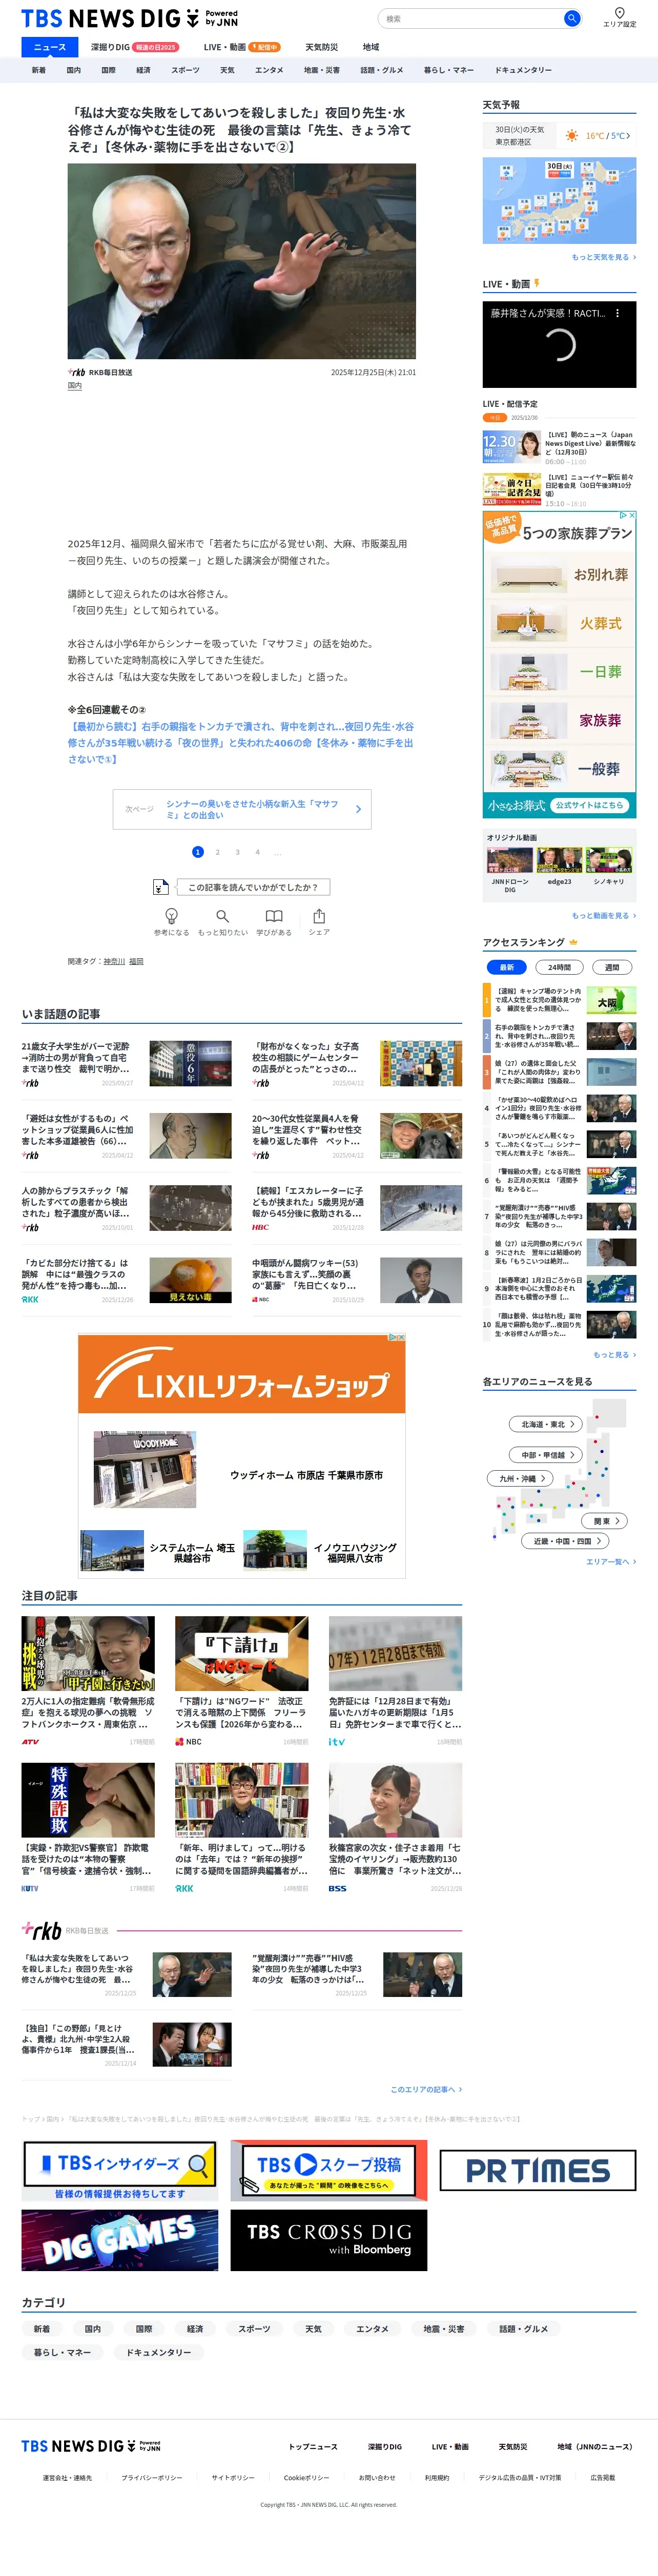658x2576 pixels.
Task: Click the article feedback mascot document icon
Action: 161,886
